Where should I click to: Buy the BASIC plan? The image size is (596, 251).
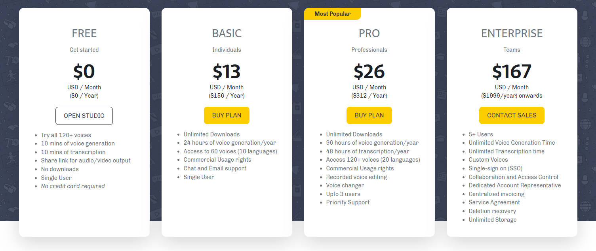pyautogui.click(x=227, y=115)
